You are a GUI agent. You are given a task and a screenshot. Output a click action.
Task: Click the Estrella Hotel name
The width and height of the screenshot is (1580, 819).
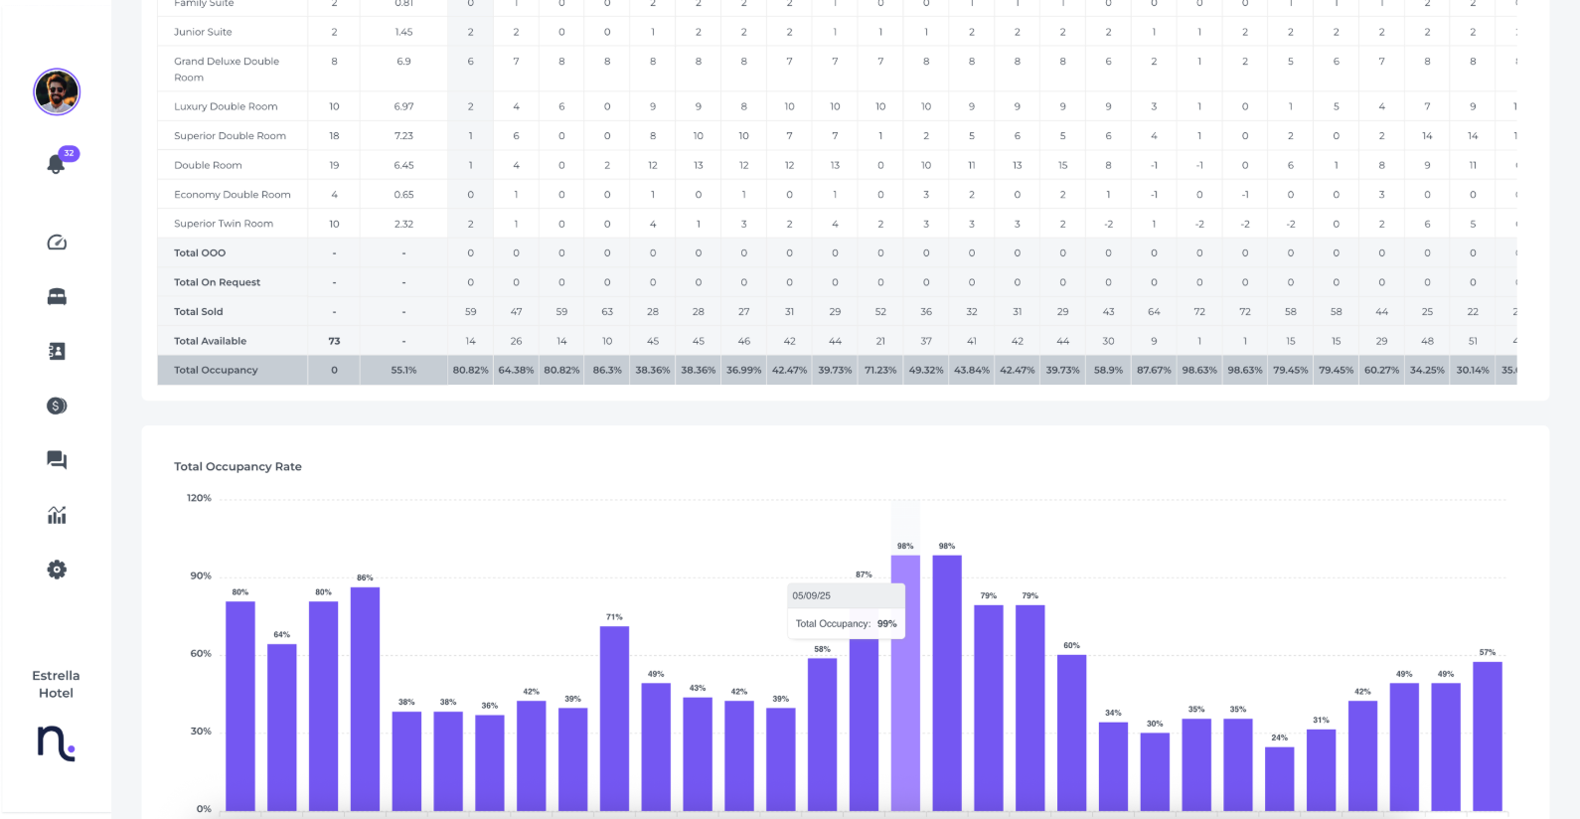point(56,684)
